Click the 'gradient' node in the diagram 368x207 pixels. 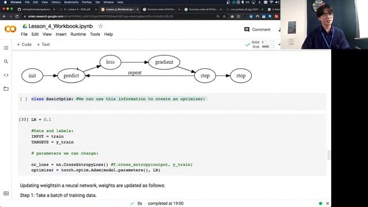pos(164,62)
